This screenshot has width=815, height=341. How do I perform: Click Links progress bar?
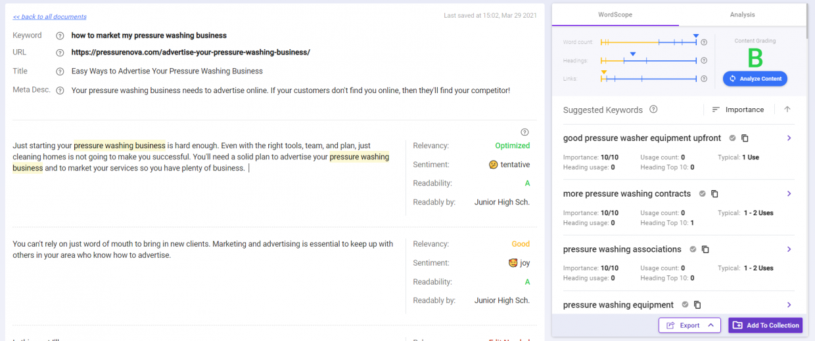coord(649,79)
